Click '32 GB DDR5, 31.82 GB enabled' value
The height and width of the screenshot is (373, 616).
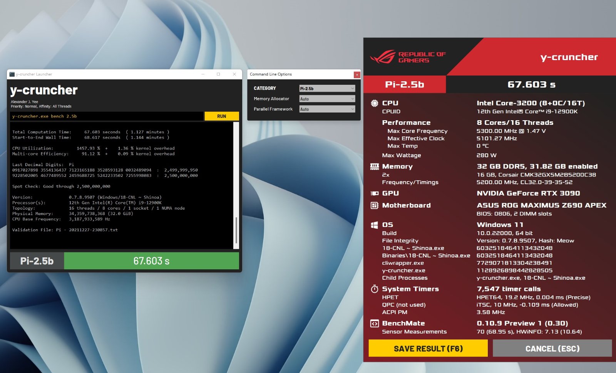[537, 166]
